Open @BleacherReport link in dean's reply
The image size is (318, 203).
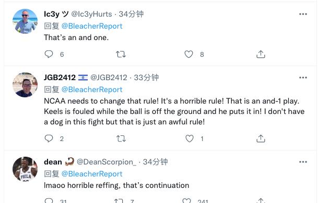coord(92,174)
